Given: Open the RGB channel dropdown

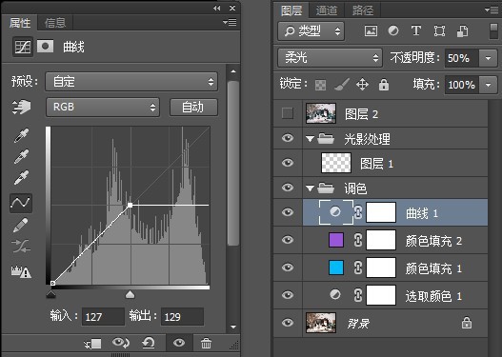Looking at the screenshot, I should click(103, 107).
